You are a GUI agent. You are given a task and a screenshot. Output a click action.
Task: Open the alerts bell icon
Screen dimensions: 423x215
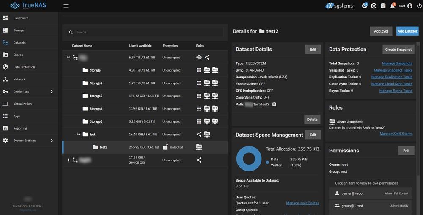(393, 6)
